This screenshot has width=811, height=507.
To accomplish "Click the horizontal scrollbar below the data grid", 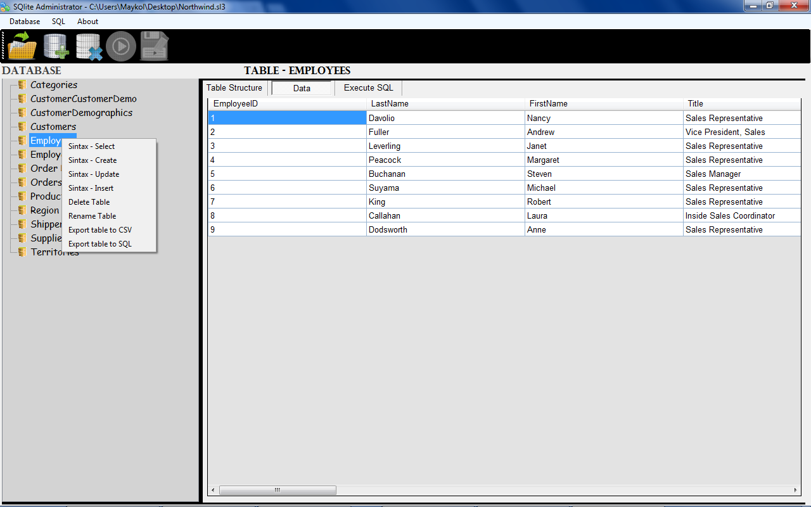I will 278,490.
